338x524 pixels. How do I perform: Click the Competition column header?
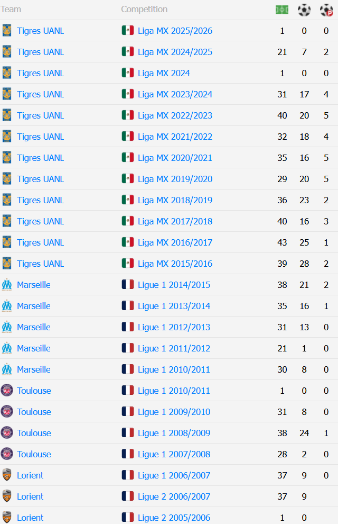coord(144,10)
